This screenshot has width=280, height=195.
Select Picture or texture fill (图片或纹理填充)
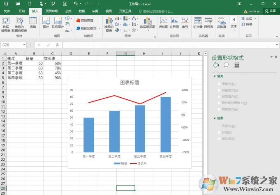click(x=232, y=103)
